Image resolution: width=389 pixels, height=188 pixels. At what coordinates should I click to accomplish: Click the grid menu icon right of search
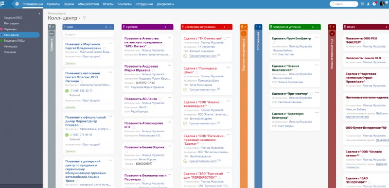362,4
